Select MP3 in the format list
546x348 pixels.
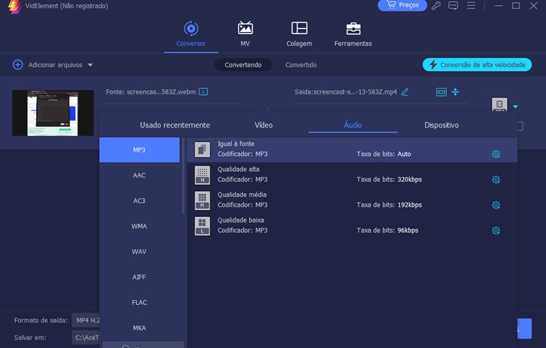coord(139,149)
